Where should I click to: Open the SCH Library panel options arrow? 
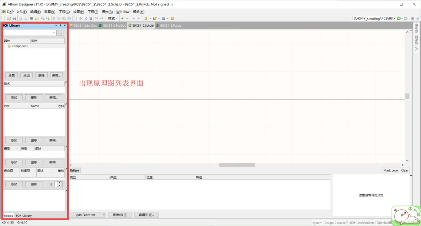pyautogui.click(x=56, y=26)
